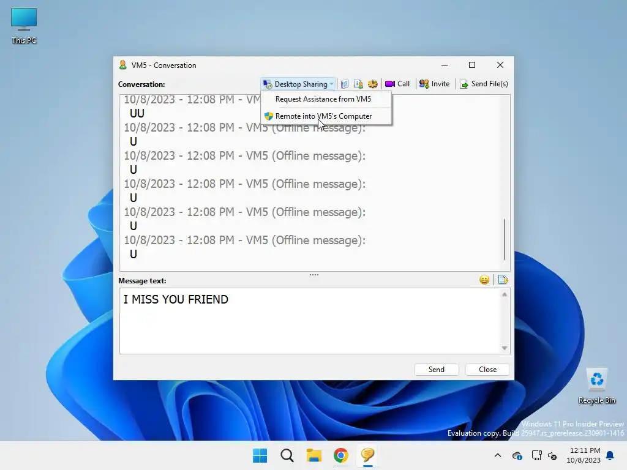The image size is (627, 470).
Task: Open the Desktop Sharing dropdown
Action: point(298,84)
